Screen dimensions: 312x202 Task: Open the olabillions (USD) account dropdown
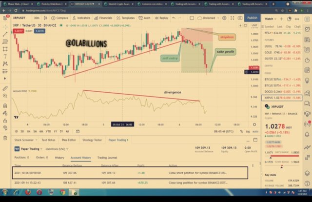[x=57, y=149]
